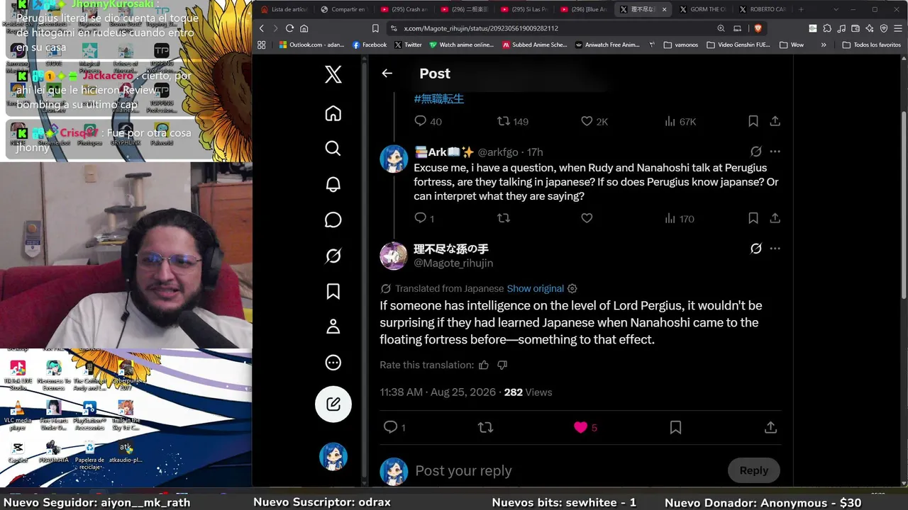Switch to the Compartir en browser tab
This screenshot has height=510, width=908.
click(343, 9)
